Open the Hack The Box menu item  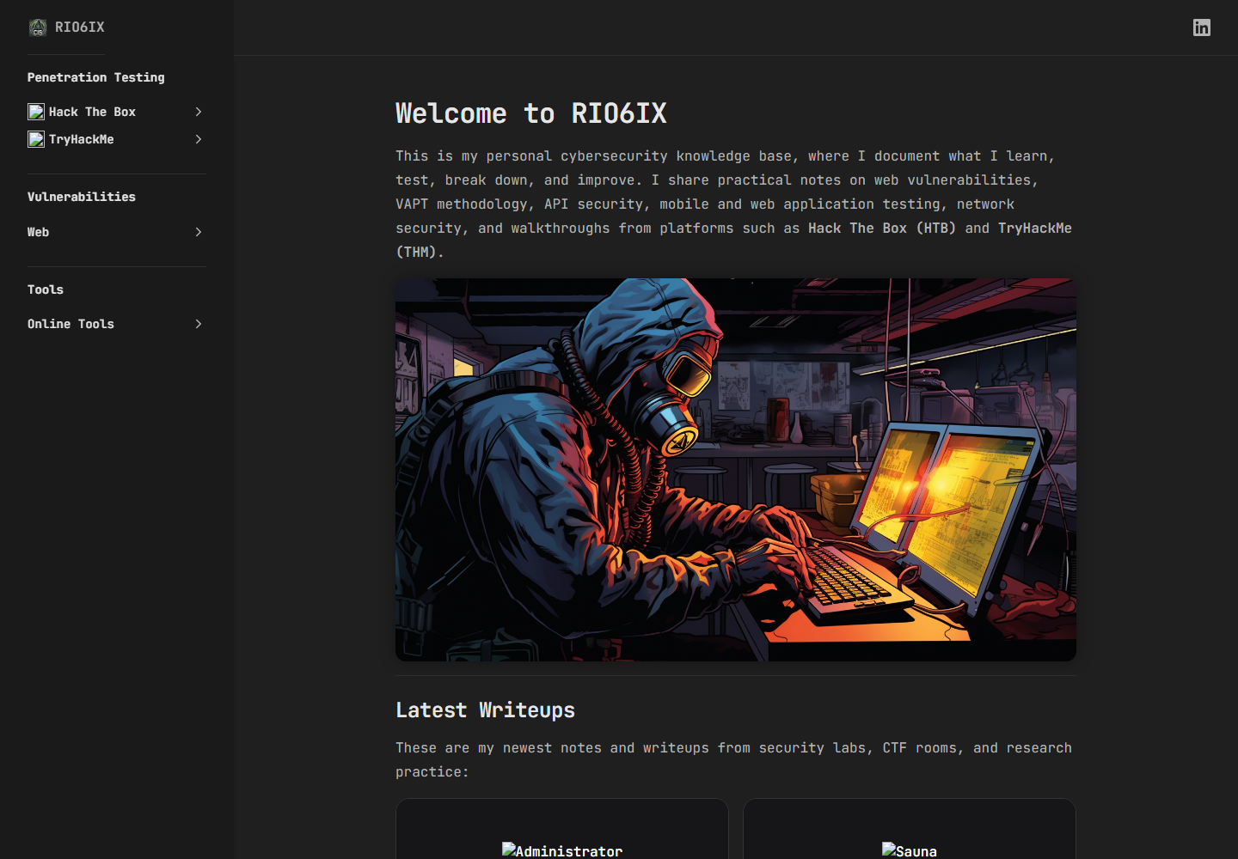(92, 112)
